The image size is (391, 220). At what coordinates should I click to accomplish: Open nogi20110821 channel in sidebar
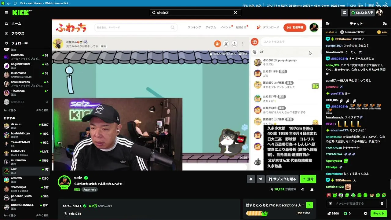click(26, 66)
